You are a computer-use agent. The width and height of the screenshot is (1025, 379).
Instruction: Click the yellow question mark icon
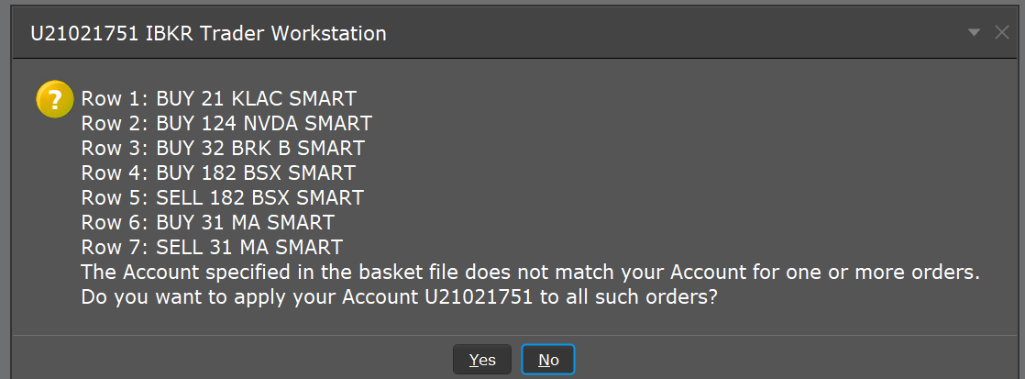[55, 99]
